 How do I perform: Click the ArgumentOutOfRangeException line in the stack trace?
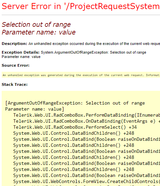point(75,103)
